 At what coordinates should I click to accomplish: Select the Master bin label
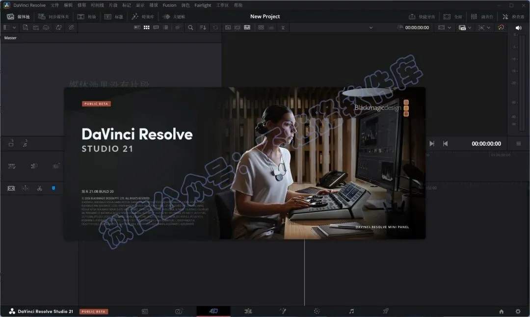pyautogui.click(x=10, y=38)
